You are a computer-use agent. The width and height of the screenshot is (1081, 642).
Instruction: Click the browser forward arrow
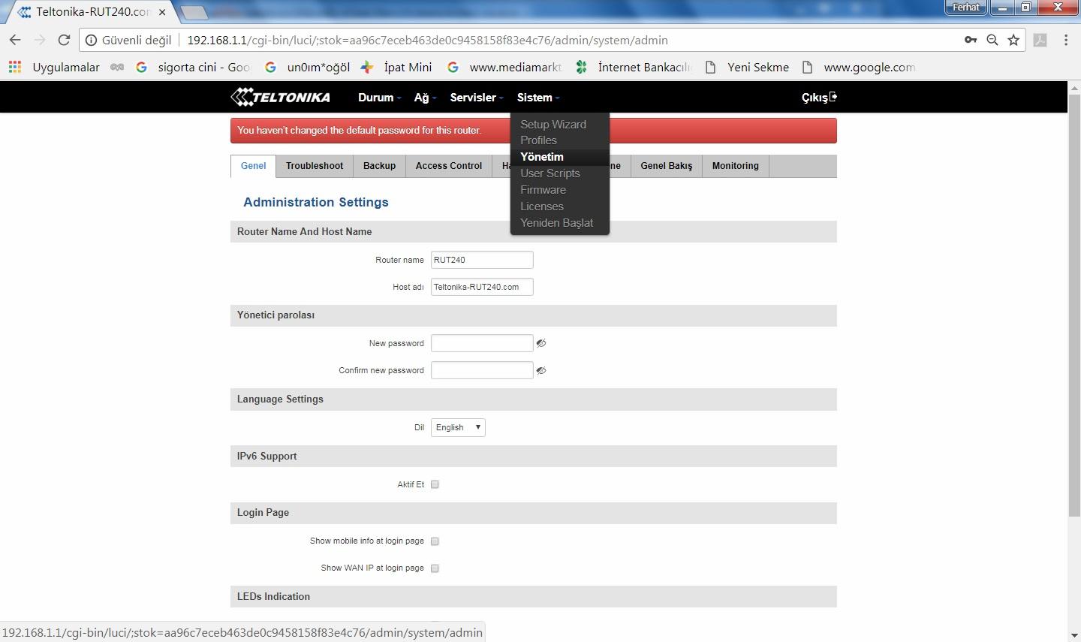tap(40, 40)
